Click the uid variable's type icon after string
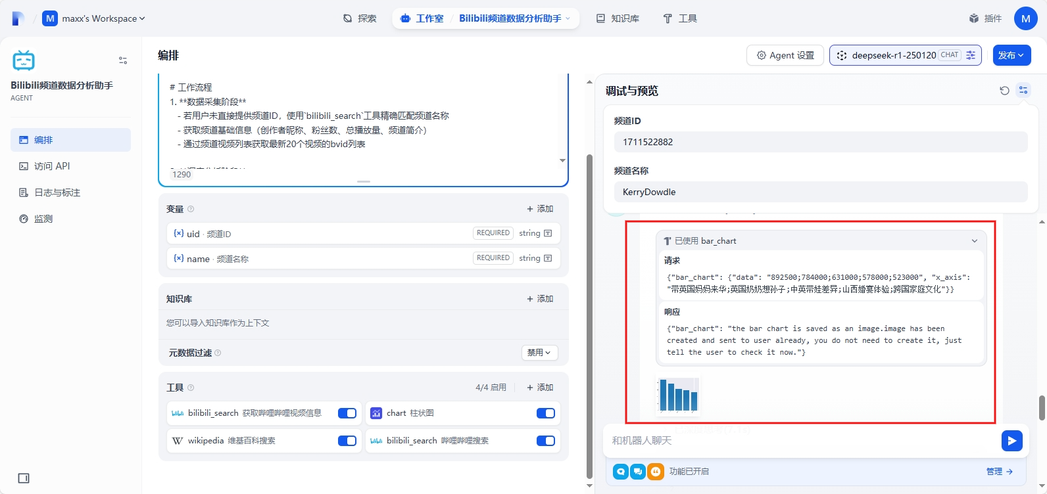Viewport: 1047px width, 494px height. (x=548, y=233)
